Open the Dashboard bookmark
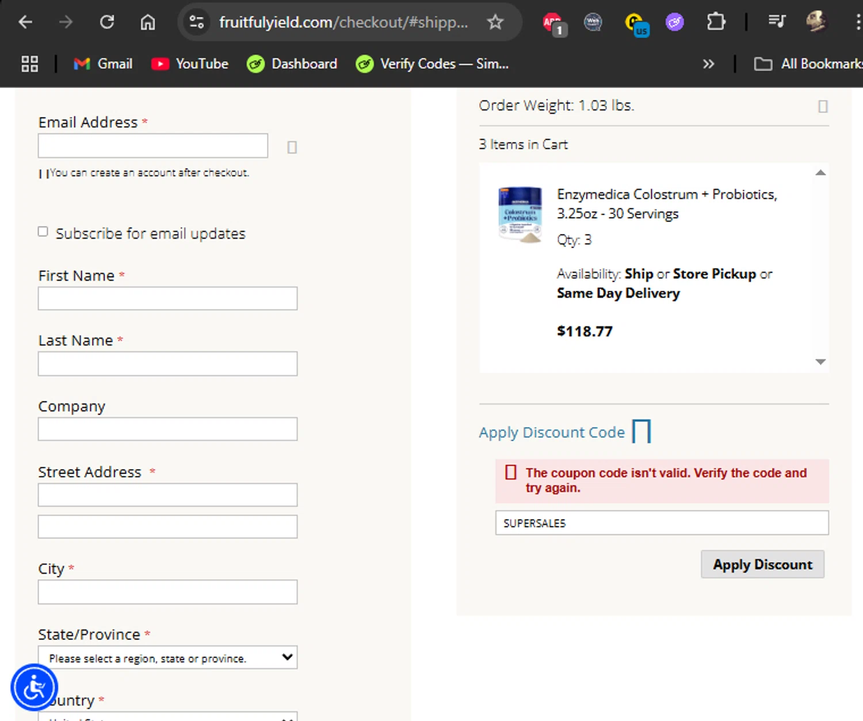863x721 pixels. click(292, 64)
